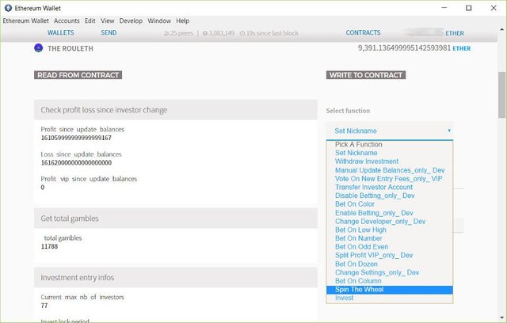Click the Current max nb of investors value 77
Screen dimensions: 507x323
click(x=44, y=306)
